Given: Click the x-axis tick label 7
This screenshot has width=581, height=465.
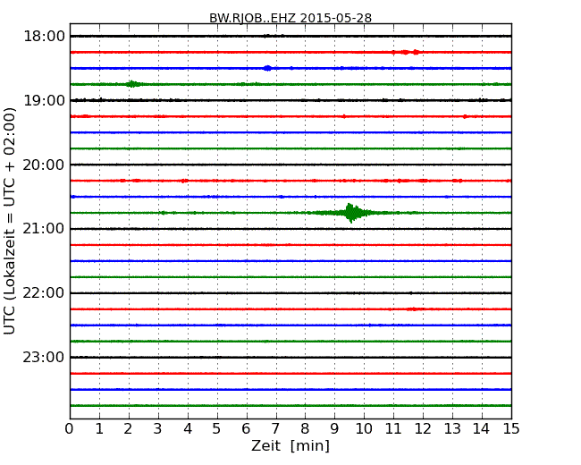Looking at the screenshot, I should 275,429.
